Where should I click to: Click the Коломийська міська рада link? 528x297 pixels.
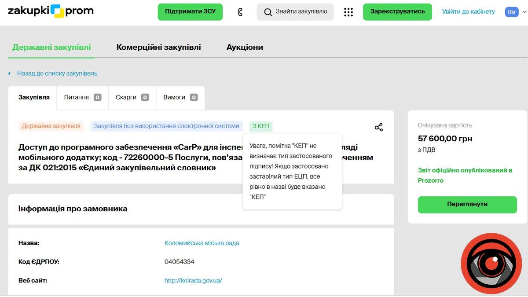201,242
